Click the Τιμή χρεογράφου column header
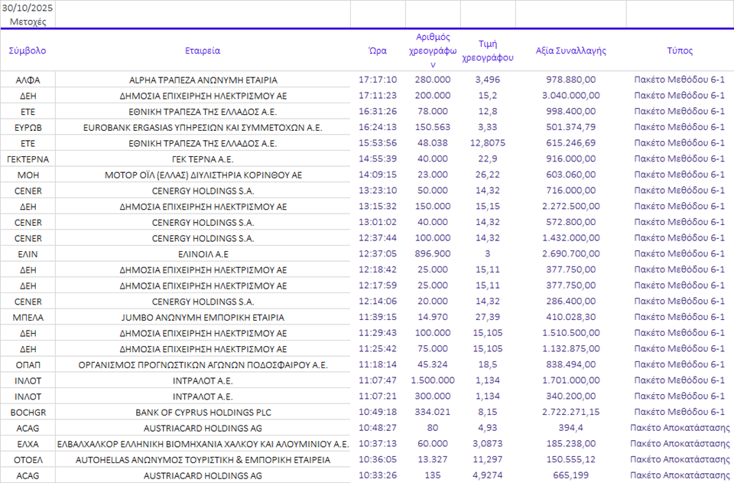 [x=488, y=51]
